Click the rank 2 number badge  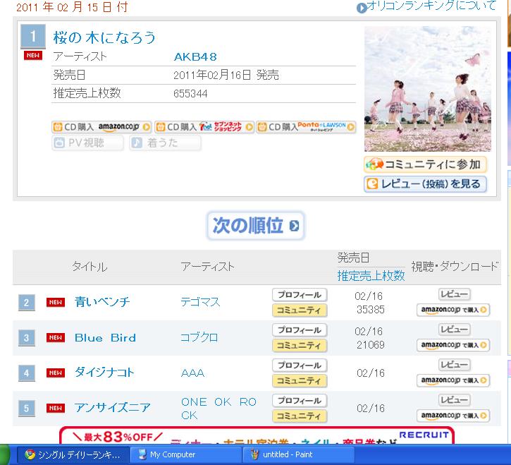(x=26, y=303)
